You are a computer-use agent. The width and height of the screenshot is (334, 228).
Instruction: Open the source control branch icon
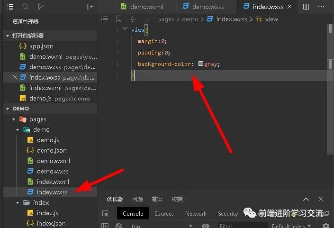pyautogui.click(x=40, y=7)
